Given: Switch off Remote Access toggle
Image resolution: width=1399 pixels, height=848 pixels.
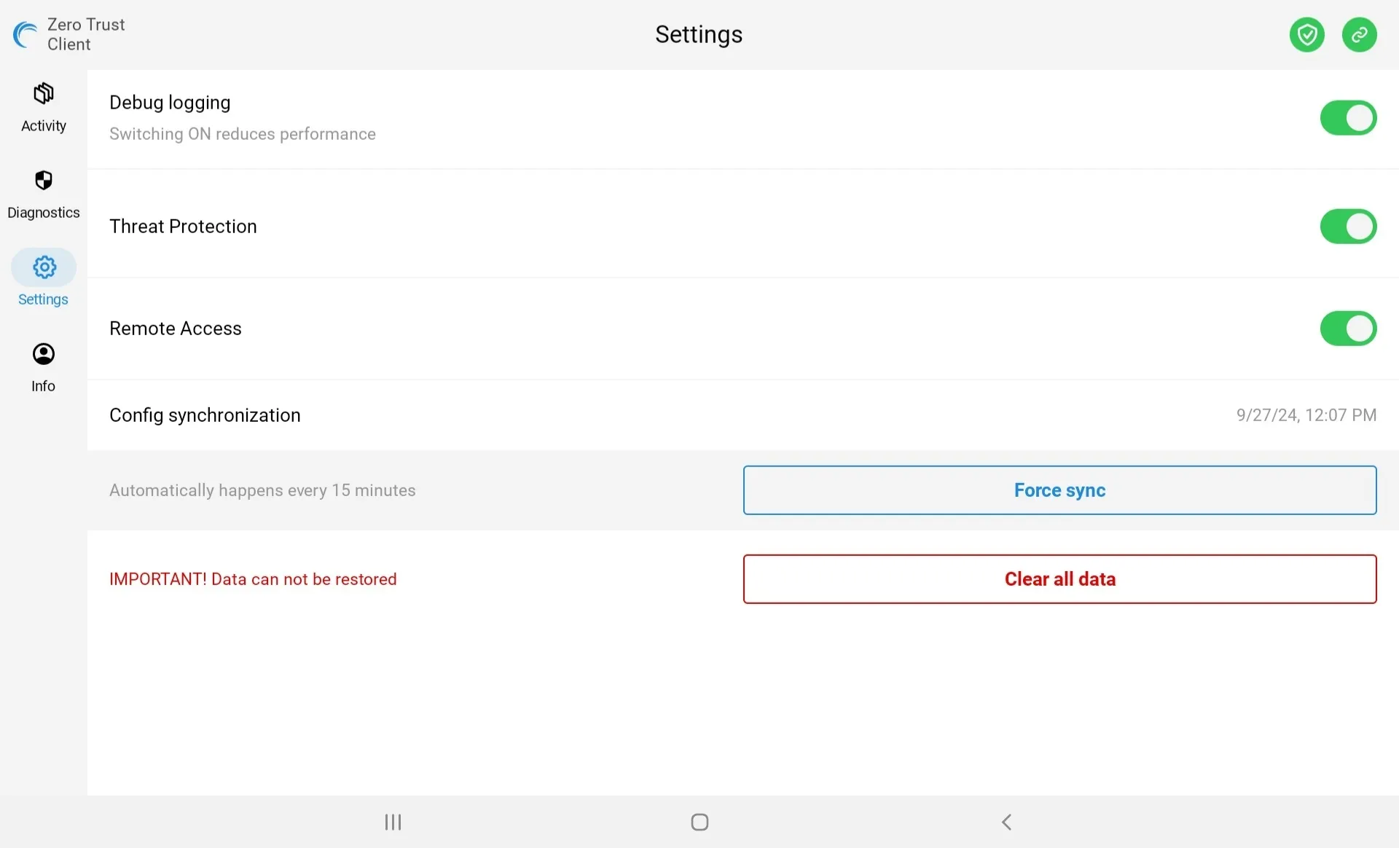Looking at the screenshot, I should pyautogui.click(x=1348, y=329).
